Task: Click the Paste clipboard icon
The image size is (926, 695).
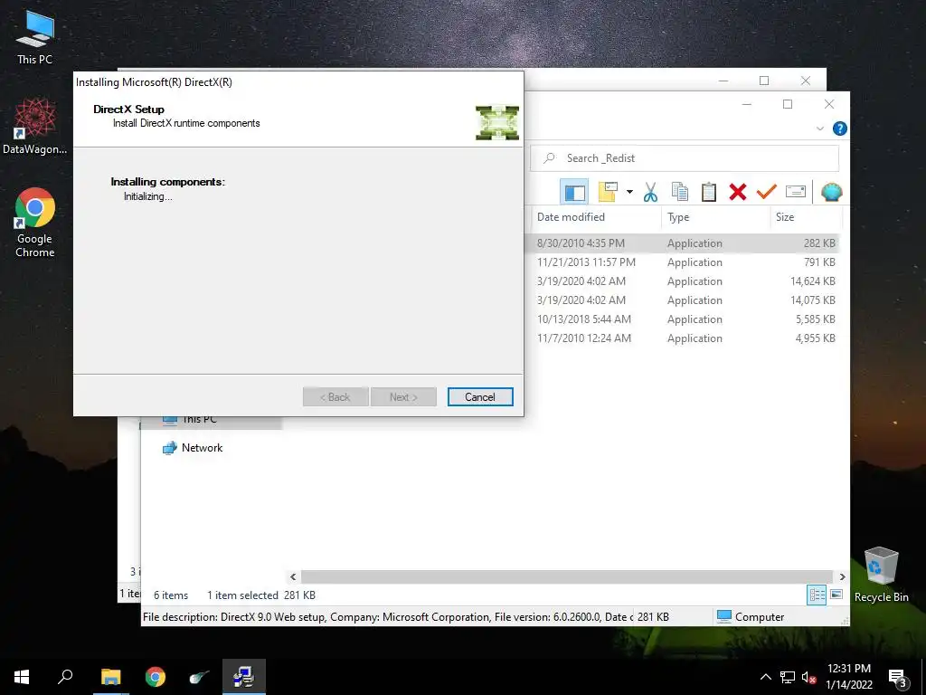Action: pyautogui.click(x=709, y=192)
